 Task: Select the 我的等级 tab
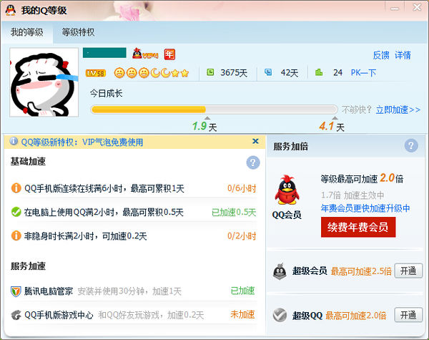(x=27, y=33)
